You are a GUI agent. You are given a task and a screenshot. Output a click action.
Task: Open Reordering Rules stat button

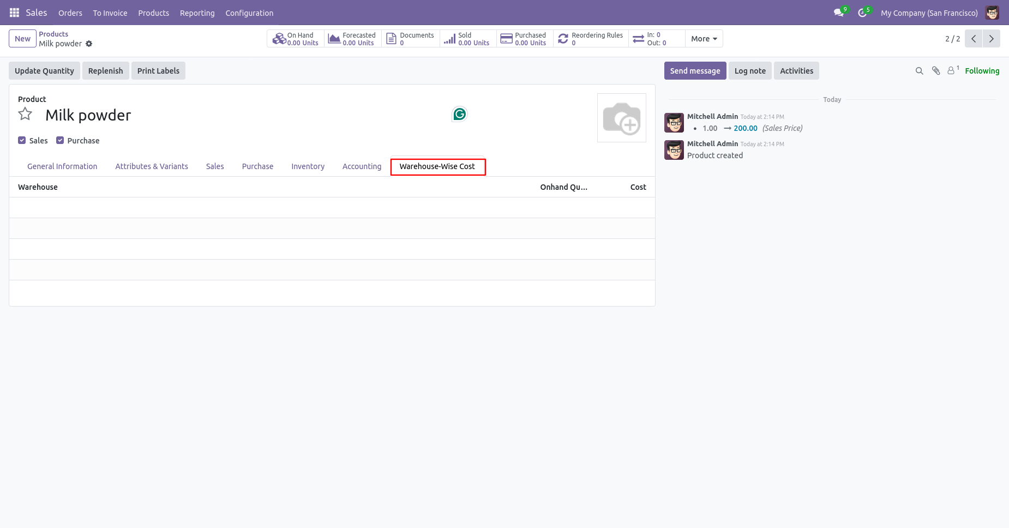coord(591,39)
